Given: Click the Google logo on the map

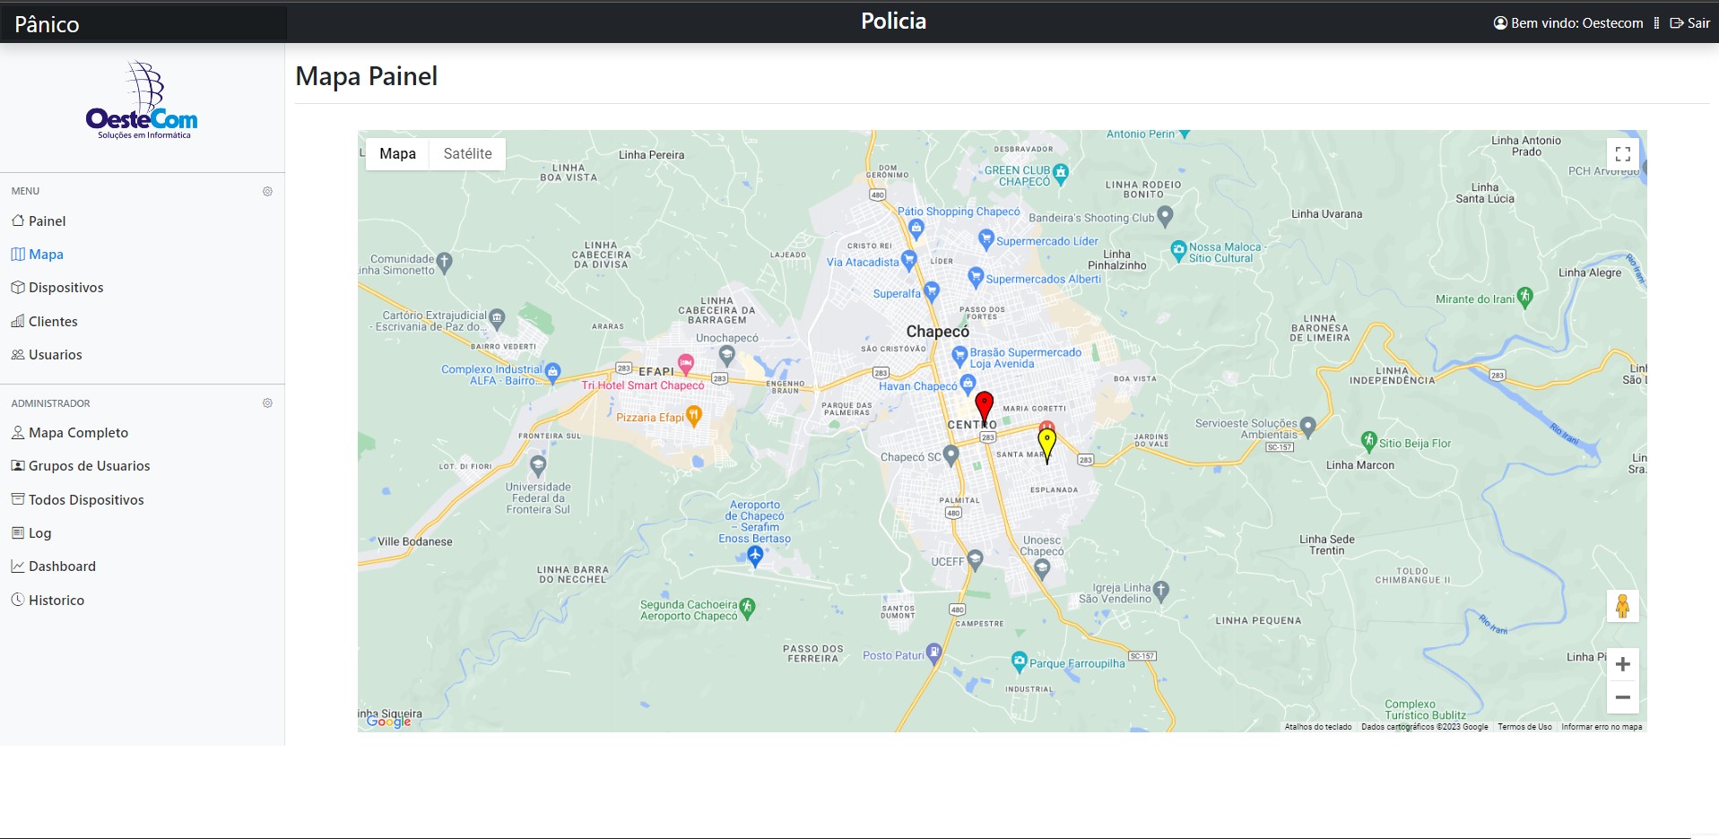Looking at the screenshot, I should pyautogui.click(x=389, y=721).
